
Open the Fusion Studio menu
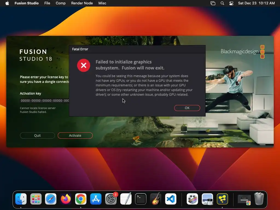coord(27,3)
